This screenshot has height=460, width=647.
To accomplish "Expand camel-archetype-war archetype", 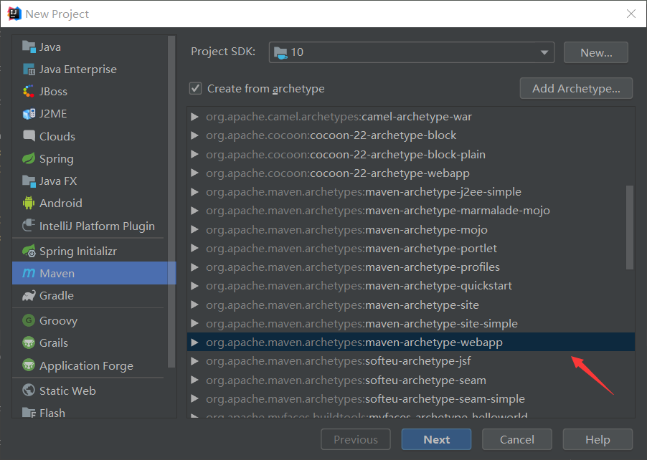I will tap(195, 117).
